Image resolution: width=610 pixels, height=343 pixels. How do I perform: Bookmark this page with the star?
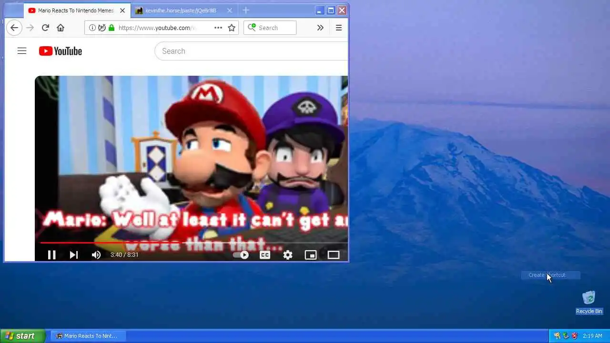[x=232, y=28]
